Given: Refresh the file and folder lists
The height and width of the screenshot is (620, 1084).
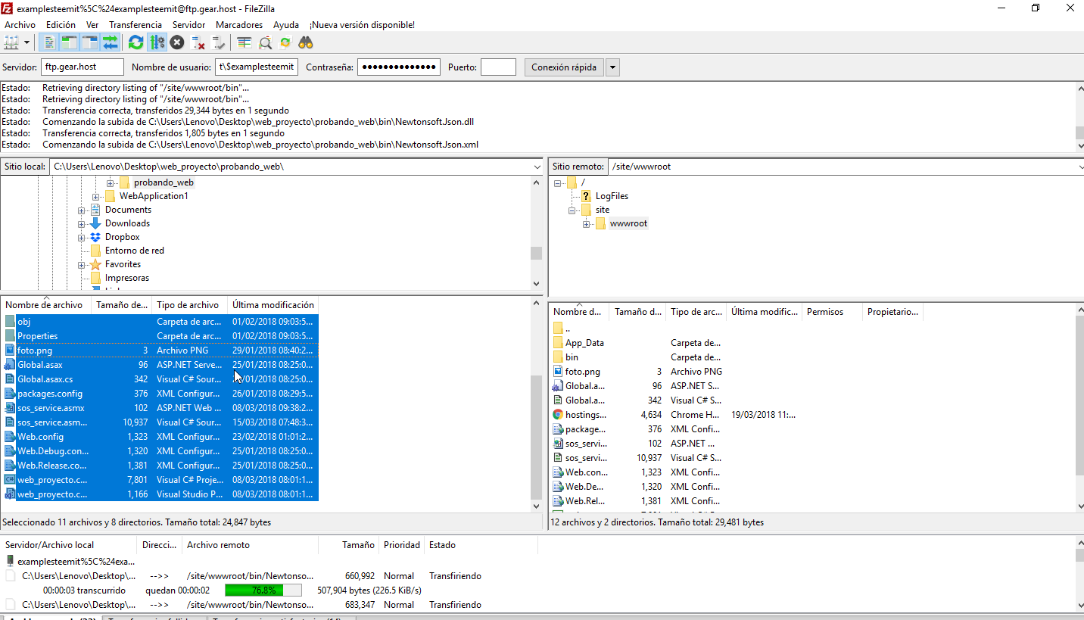Looking at the screenshot, I should pos(135,42).
